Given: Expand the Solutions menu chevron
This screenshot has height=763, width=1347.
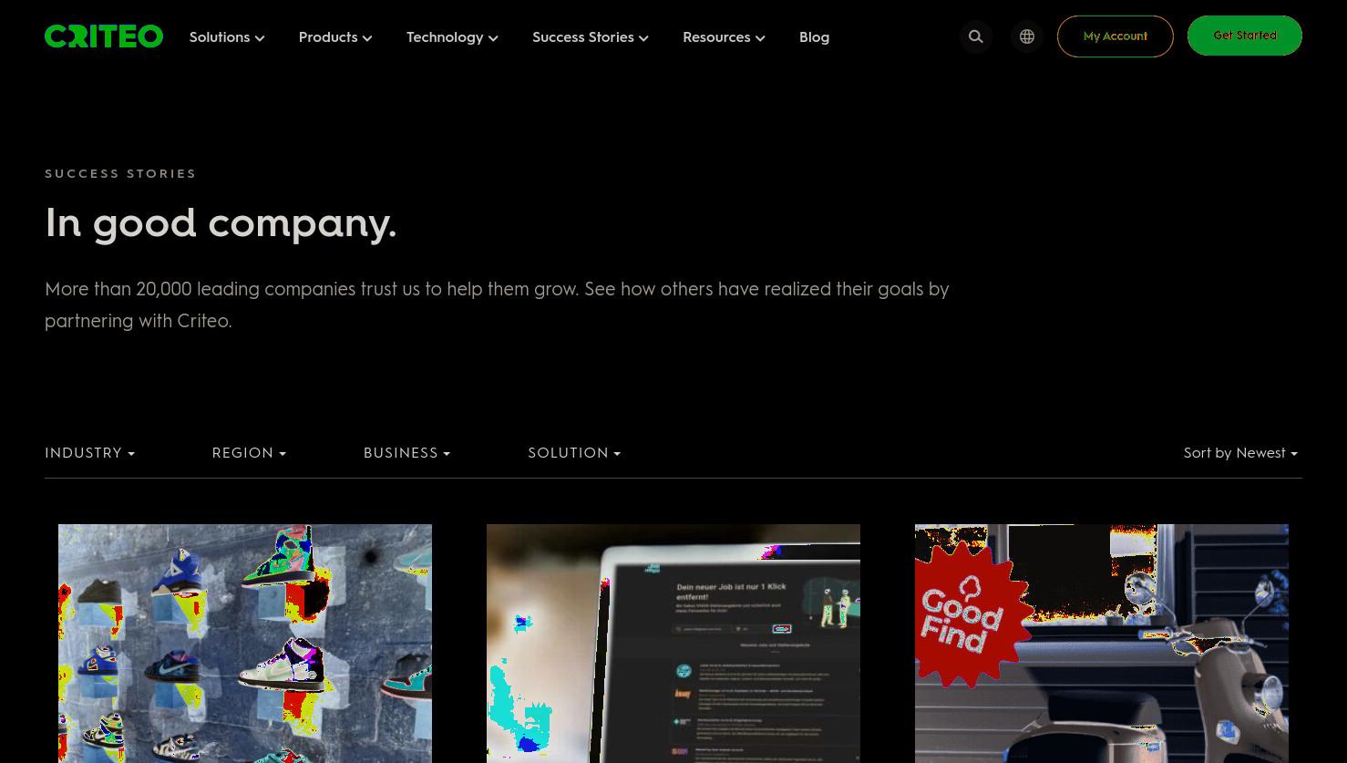Looking at the screenshot, I should coord(260,38).
